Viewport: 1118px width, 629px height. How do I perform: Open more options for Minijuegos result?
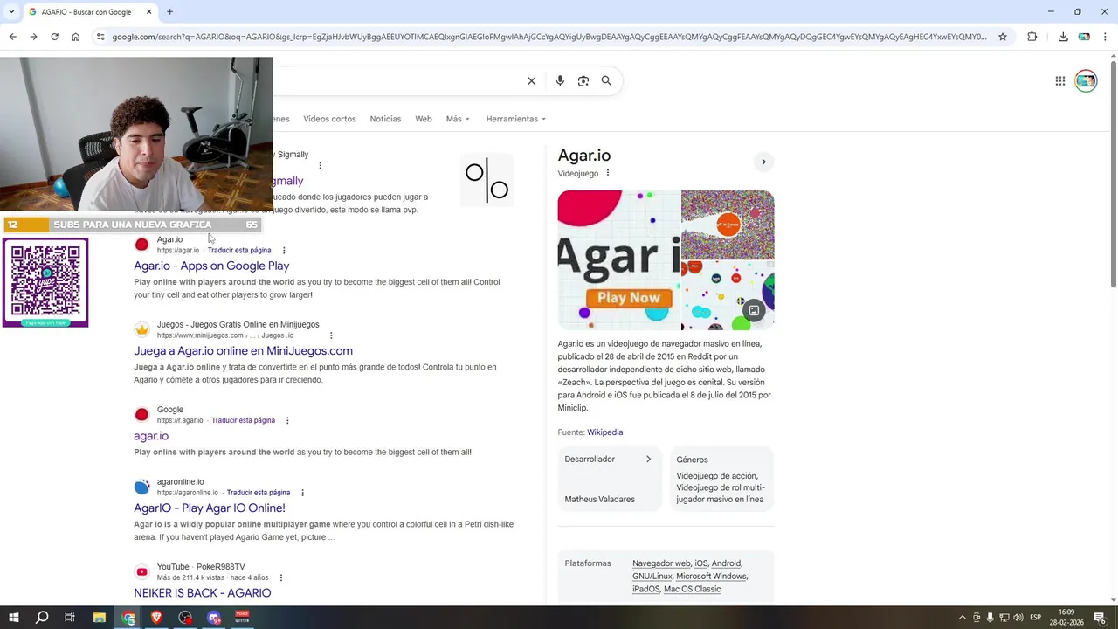click(331, 335)
